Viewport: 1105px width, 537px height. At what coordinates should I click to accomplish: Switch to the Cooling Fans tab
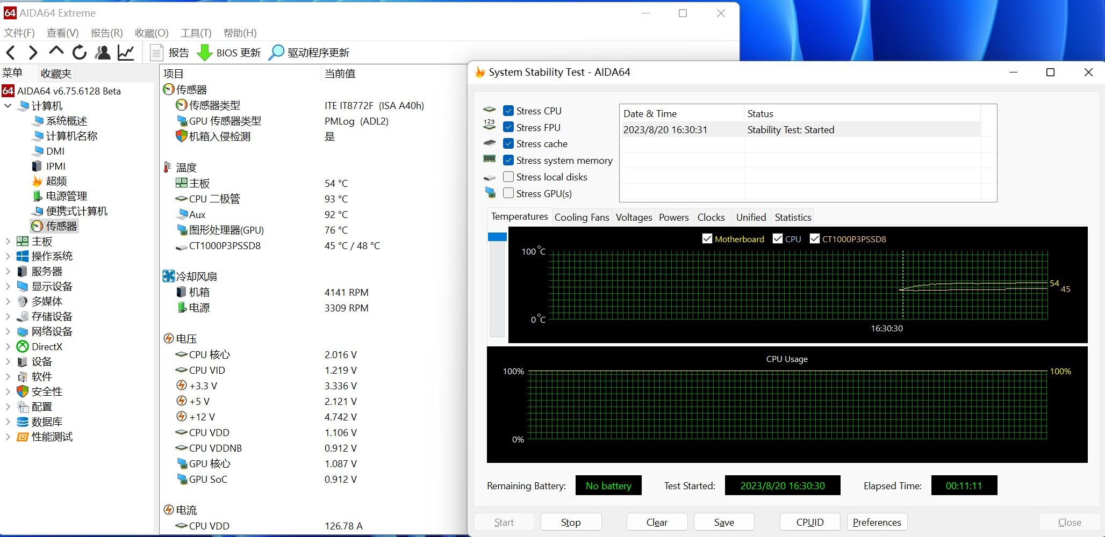click(x=582, y=217)
